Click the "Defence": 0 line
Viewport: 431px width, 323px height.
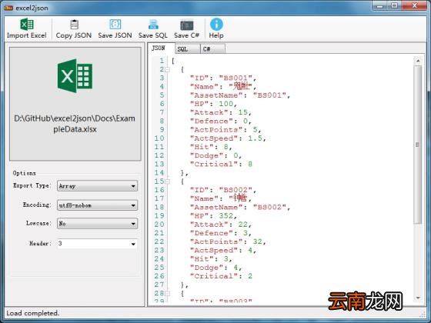[221, 122]
